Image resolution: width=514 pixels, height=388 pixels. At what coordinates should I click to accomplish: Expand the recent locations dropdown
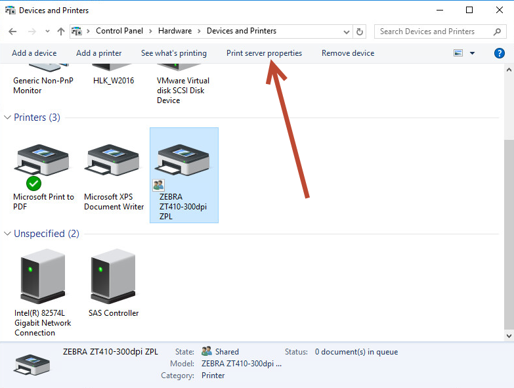pyautogui.click(x=47, y=32)
